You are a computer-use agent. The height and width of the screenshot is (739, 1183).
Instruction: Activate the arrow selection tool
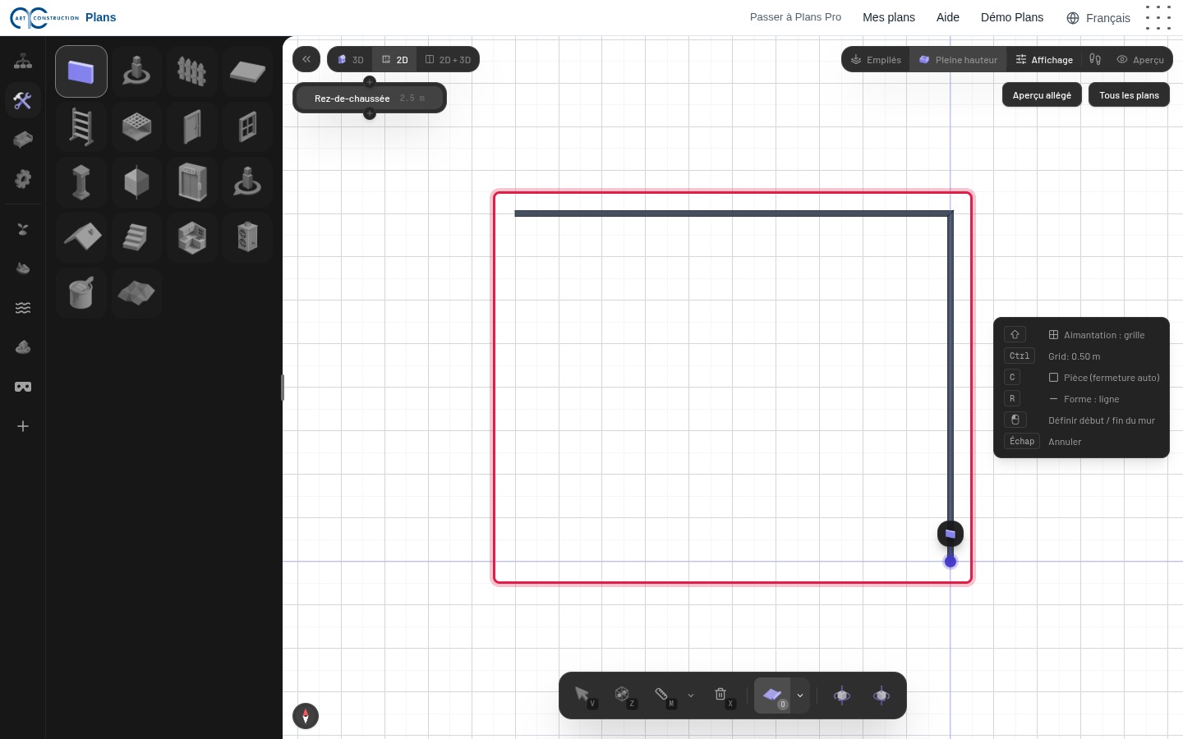pos(582,695)
